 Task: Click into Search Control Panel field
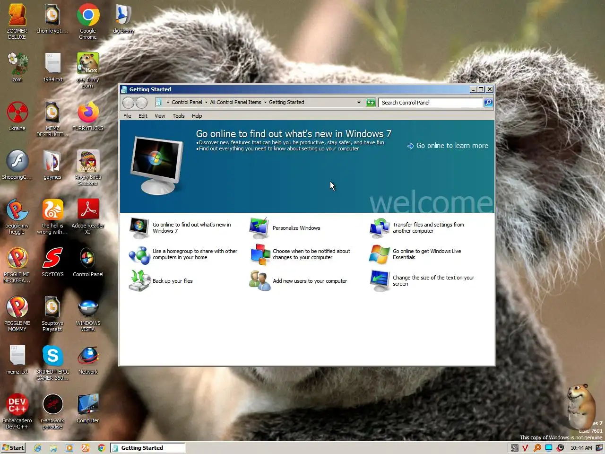pos(431,103)
